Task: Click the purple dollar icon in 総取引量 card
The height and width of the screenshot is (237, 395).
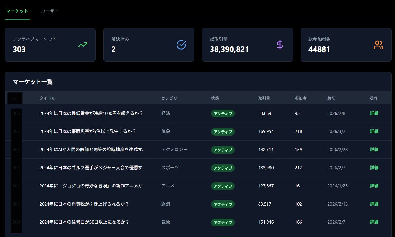Action: pyautogui.click(x=280, y=45)
